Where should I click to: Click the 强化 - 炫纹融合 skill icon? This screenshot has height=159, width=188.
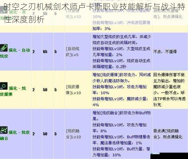[x=4, y=130]
